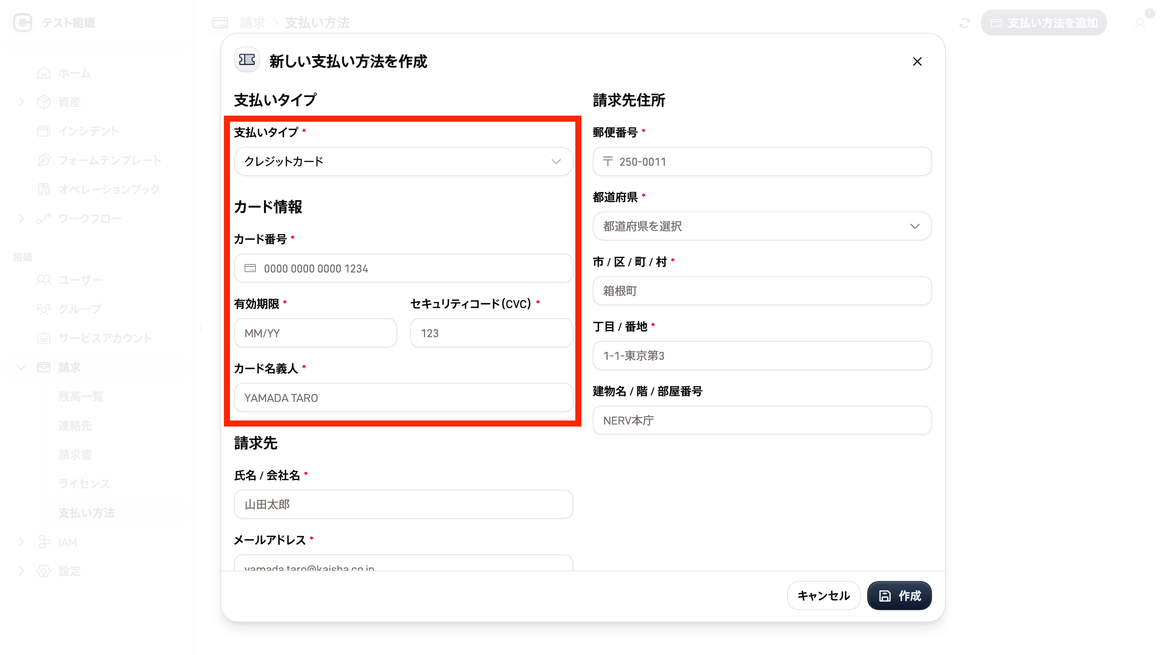The width and height of the screenshot is (1166, 655).
Task: Click the カード情報 section heading
Action: point(268,207)
